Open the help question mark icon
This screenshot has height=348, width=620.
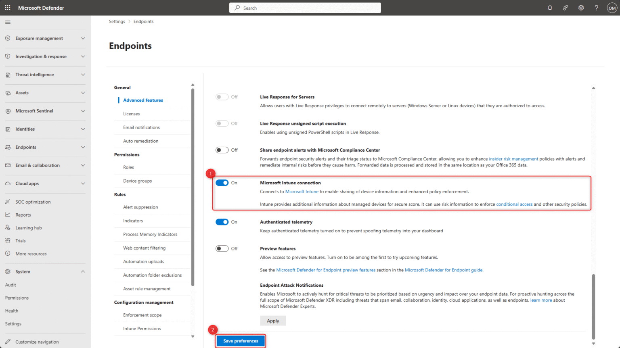(x=596, y=8)
